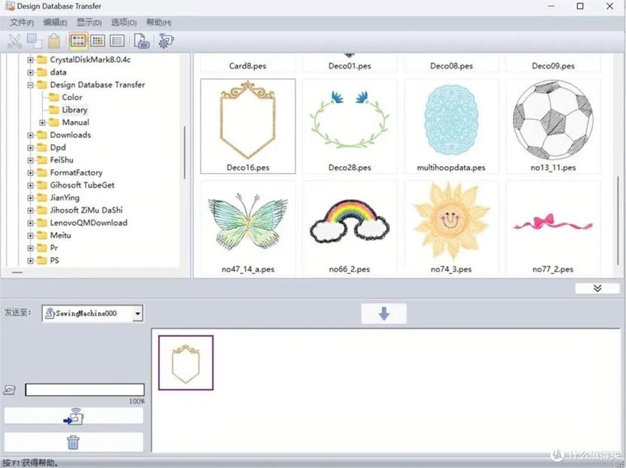This screenshot has height=468, width=626.
Task: Open the 编辑(E) menu
Action: click(x=55, y=23)
